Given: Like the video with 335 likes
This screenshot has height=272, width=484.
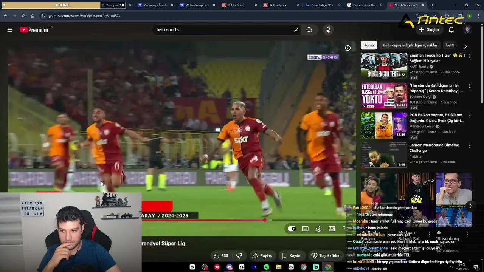Looking at the screenshot, I should tap(221, 256).
